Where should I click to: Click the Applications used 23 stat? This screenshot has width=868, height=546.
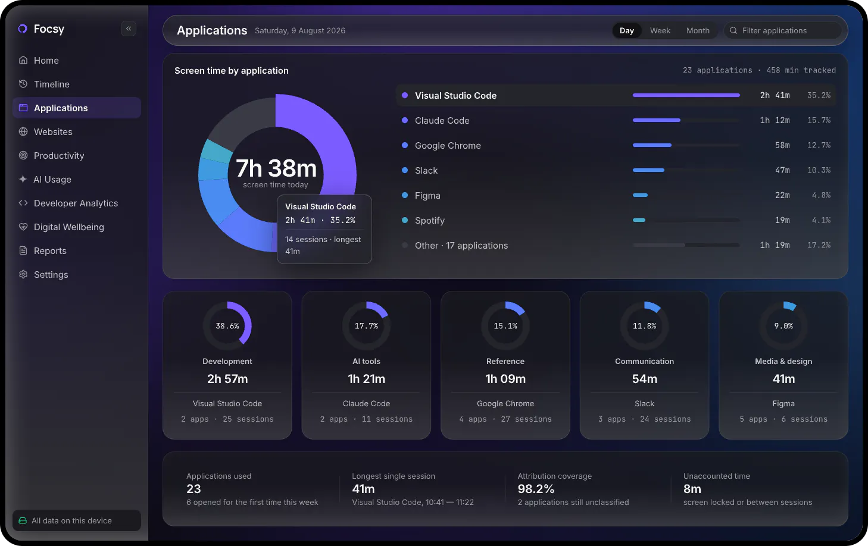point(252,489)
